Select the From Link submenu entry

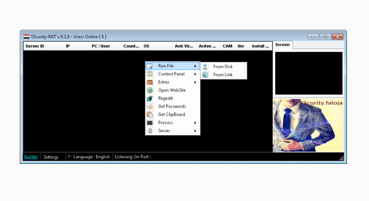click(x=223, y=75)
